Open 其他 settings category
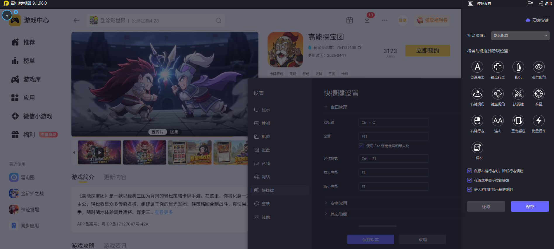 point(280,217)
